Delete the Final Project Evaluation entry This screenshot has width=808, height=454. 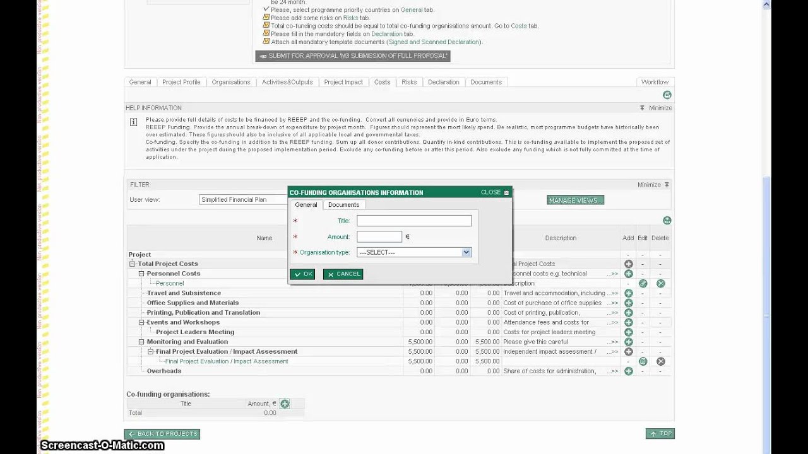pyautogui.click(x=660, y=362)
